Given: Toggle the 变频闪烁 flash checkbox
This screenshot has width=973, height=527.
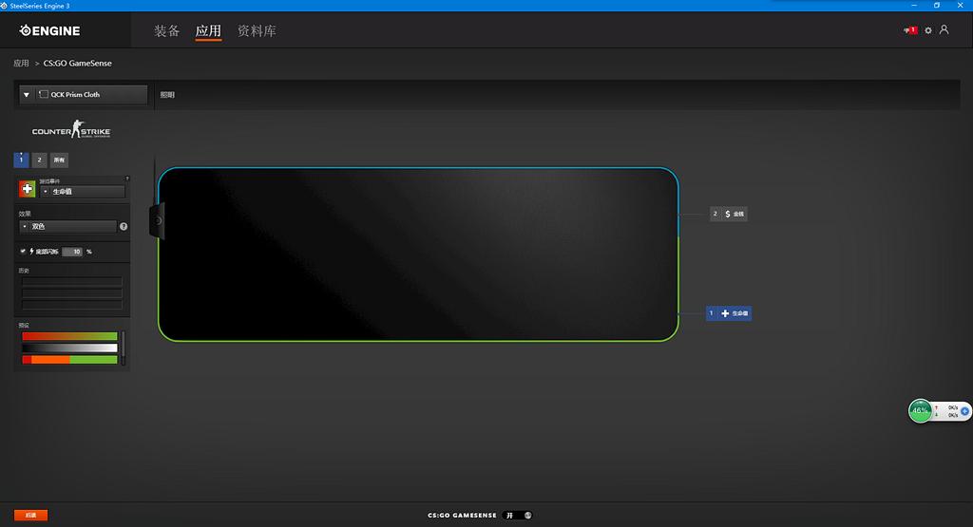Looking at the screenshot, I should 23,251.
